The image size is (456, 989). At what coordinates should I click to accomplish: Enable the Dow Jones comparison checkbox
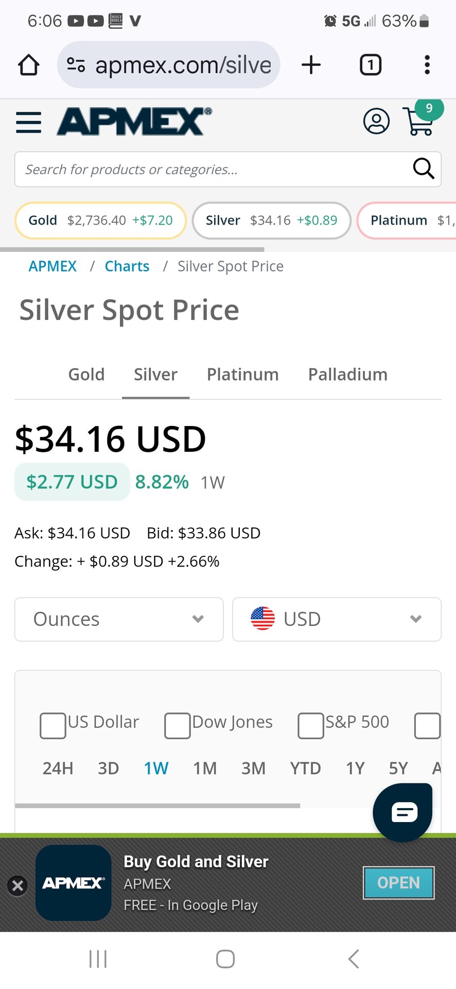[177, 726]
